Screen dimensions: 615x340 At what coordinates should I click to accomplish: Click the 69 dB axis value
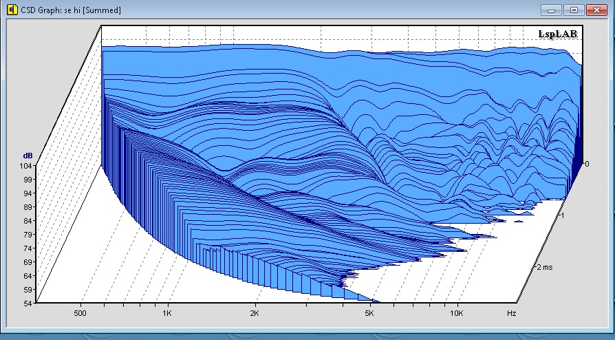27,262
